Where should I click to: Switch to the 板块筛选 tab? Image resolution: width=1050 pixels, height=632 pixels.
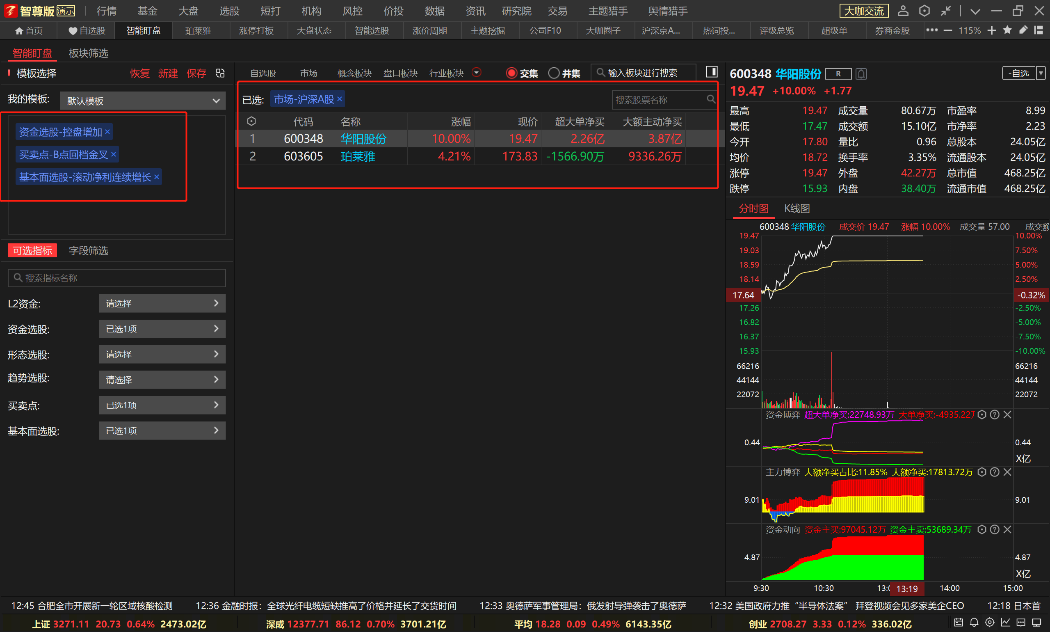(89, 53)
